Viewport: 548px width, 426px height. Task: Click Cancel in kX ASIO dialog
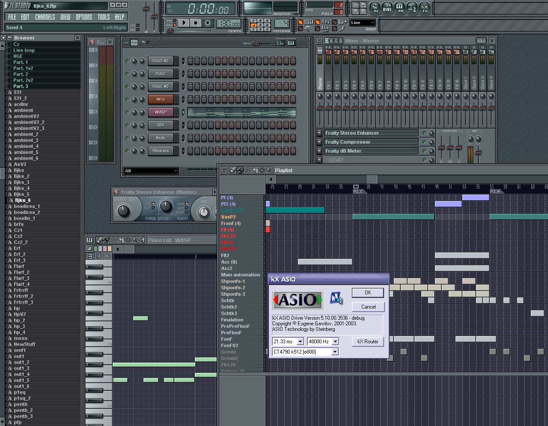click(368, 307)
